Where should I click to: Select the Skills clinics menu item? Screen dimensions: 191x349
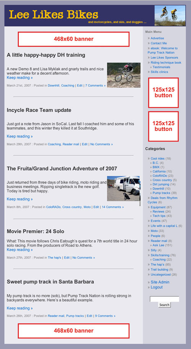point(159,72)
